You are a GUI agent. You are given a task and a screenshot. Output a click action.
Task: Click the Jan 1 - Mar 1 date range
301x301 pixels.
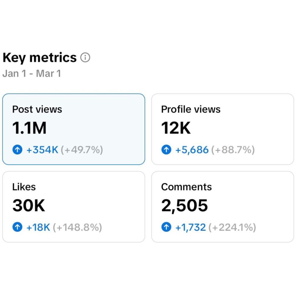click(32, 73)
